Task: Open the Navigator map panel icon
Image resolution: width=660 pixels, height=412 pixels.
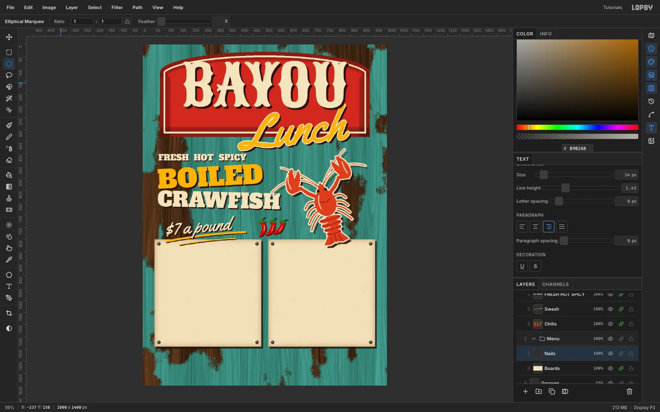Action: pyautogui.click(x=651, y=35)
